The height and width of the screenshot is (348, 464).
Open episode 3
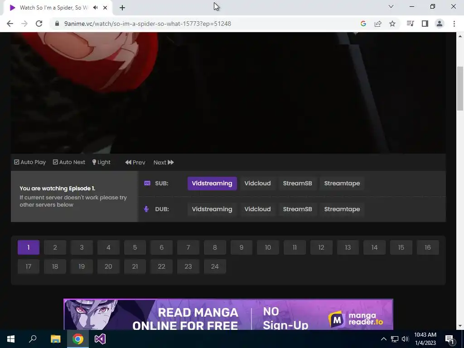click(82, 247)
